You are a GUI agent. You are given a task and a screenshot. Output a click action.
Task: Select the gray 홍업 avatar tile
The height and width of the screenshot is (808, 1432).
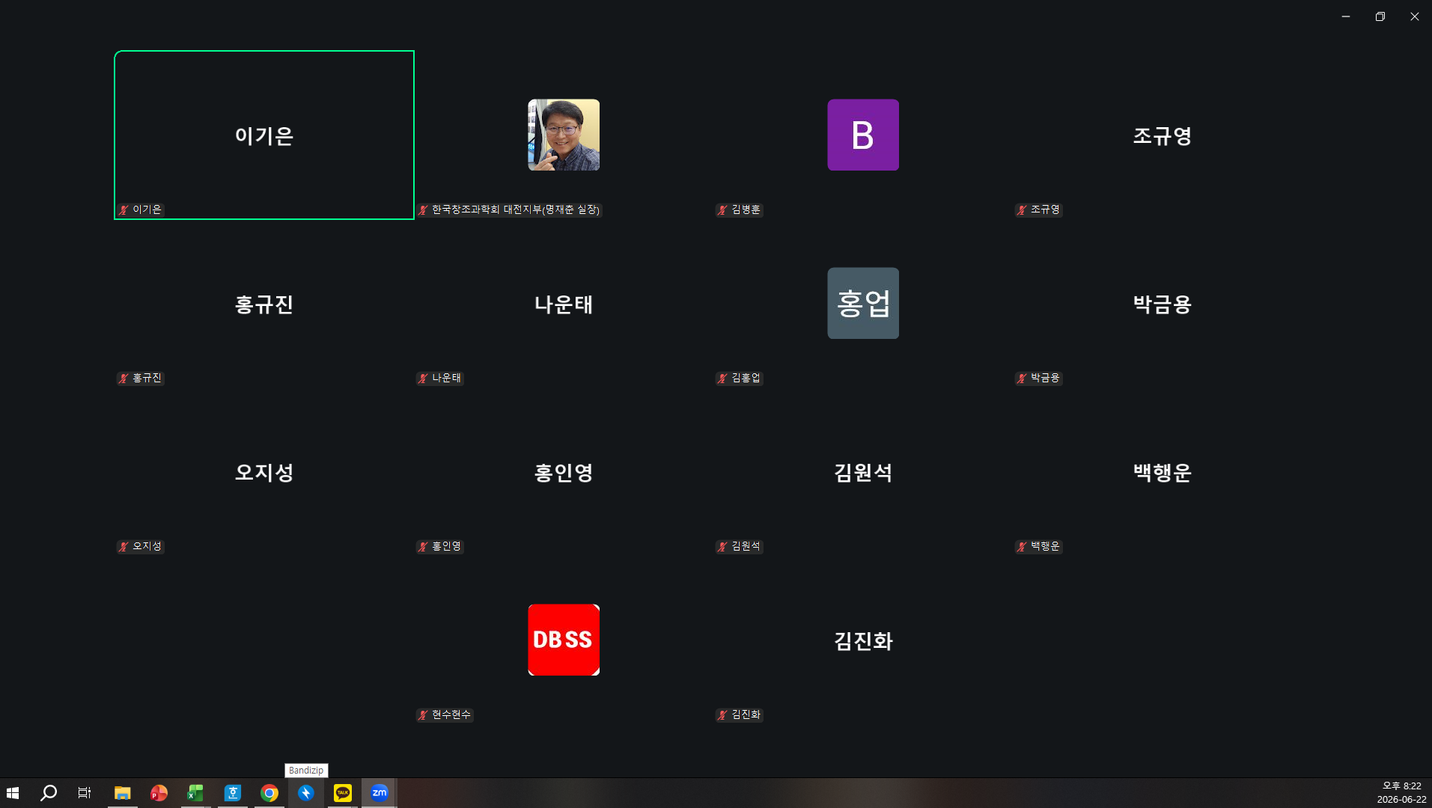pyautogui.click(x=863, y=303)
